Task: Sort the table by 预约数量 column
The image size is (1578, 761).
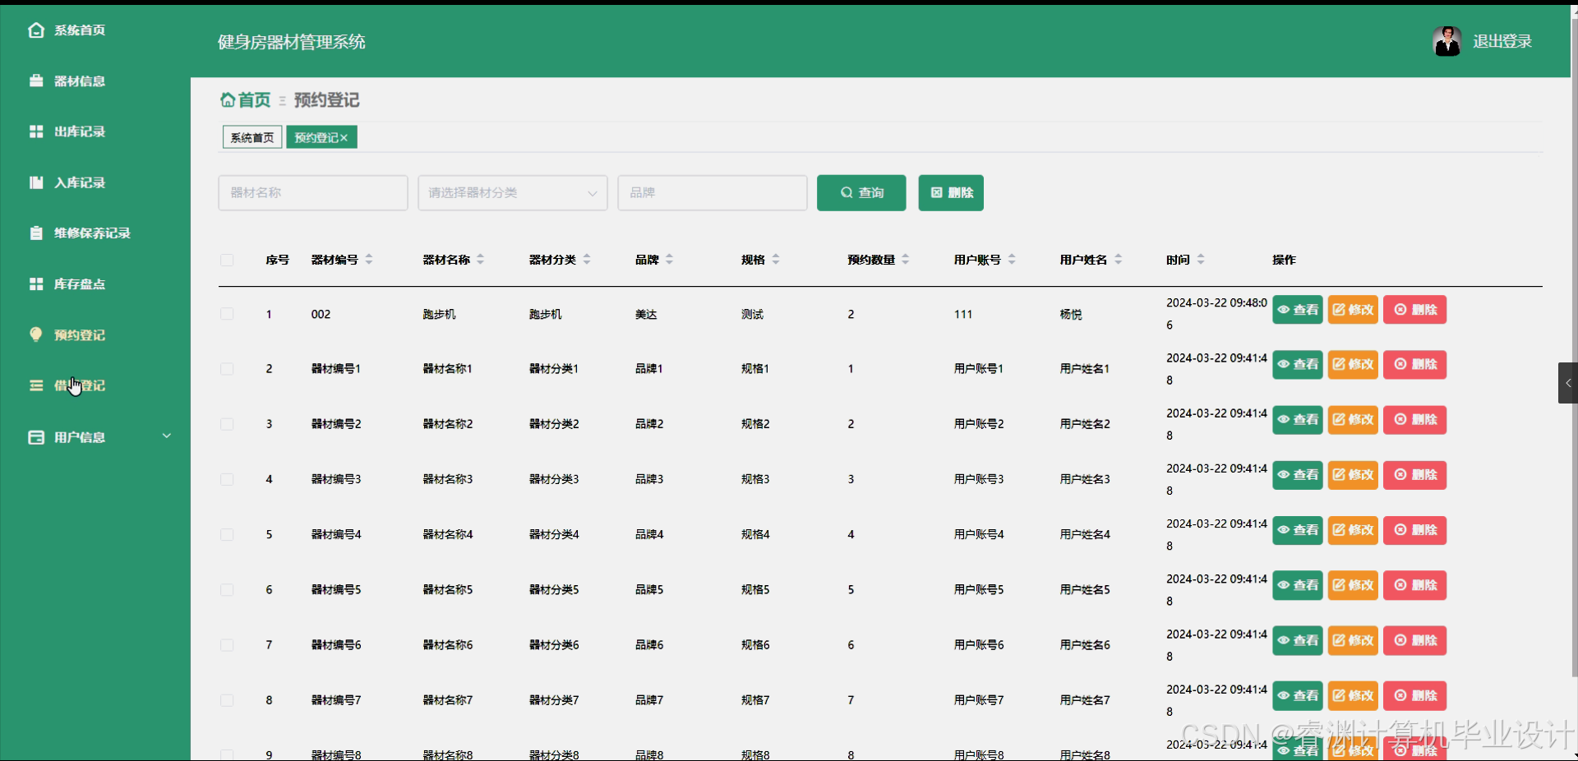Action: 906,259
